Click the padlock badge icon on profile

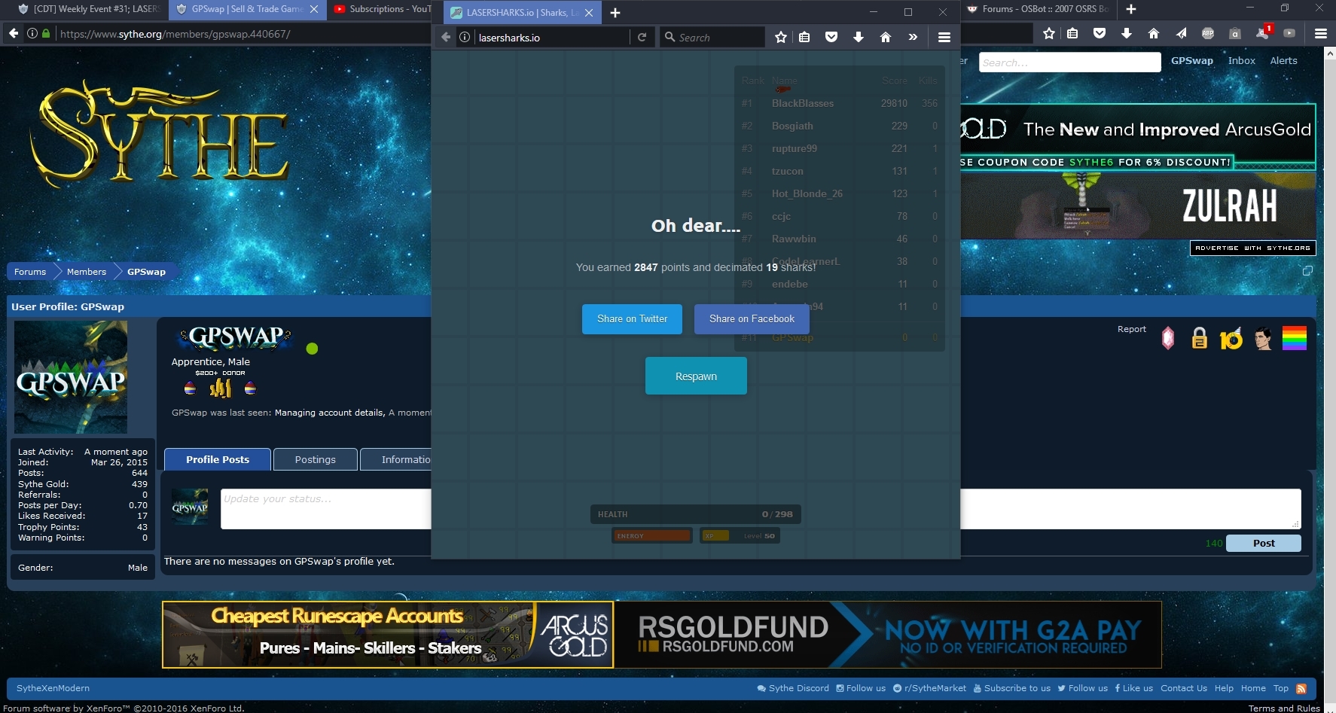[x=1200, y=339]
